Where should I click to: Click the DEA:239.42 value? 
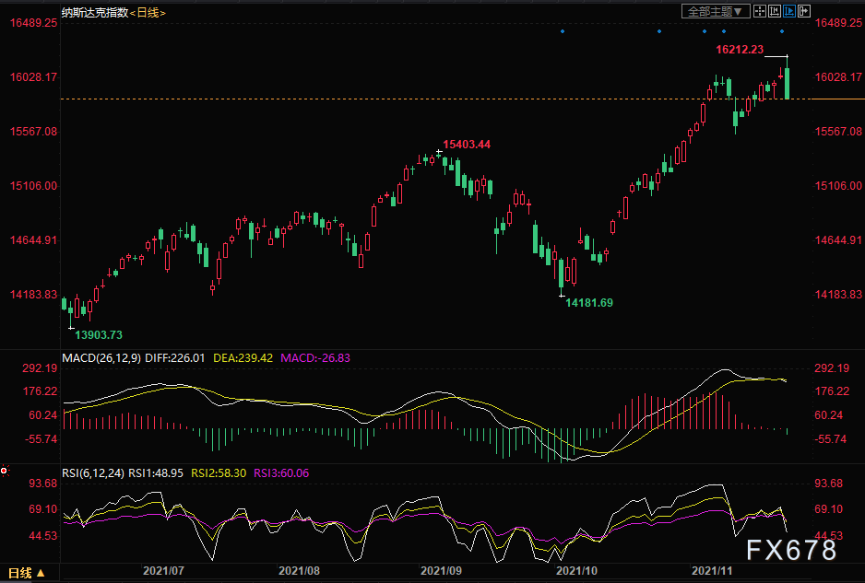(243, 358)
